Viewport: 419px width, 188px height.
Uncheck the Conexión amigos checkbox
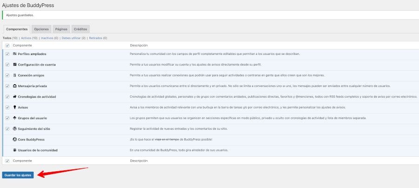[x=7, y=75]
